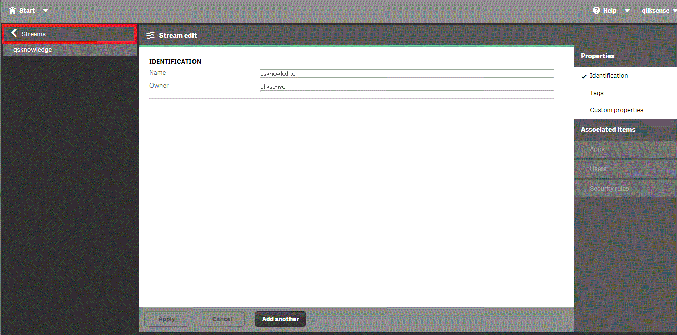The height and width of the screenshot is (335, 677).
Task: Expand the Help dropdown arrow
Action: coord(627,11)
